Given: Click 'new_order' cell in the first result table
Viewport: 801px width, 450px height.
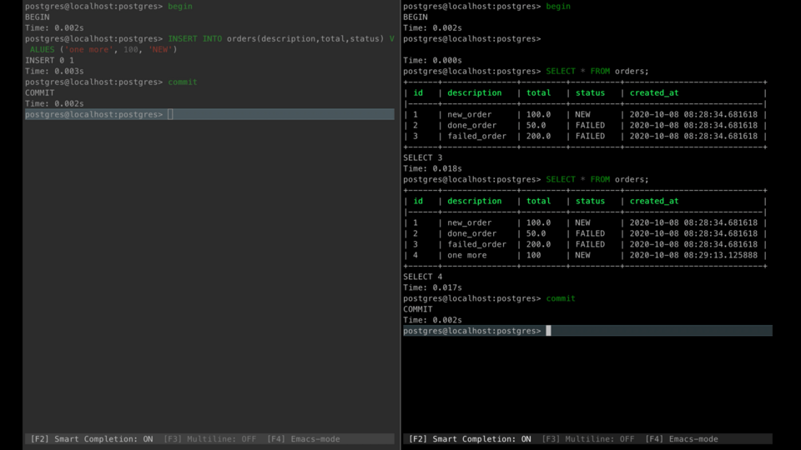Looking at the screenshot, I should pos(469,115).
